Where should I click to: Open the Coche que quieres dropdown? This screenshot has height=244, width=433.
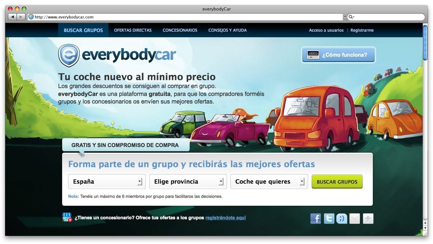pyautogui.click(x=269, y=182)
